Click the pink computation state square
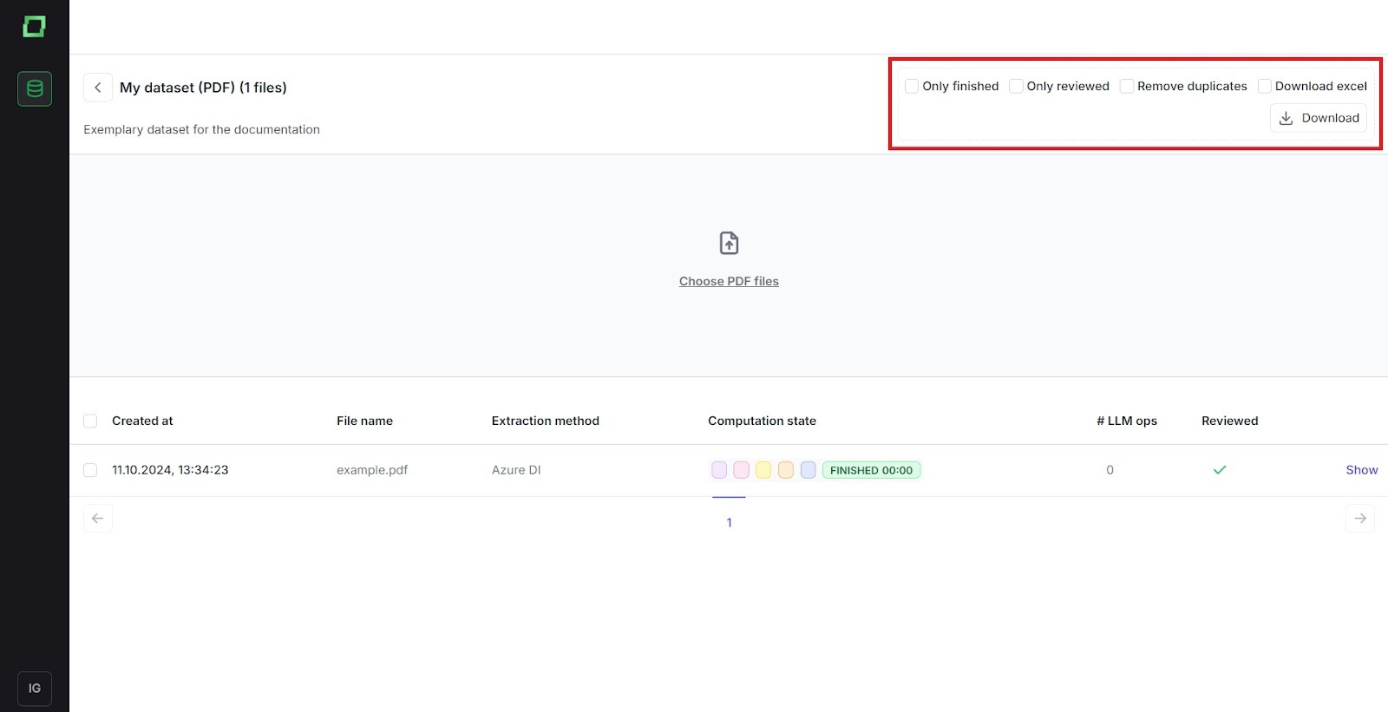1388x712 pixels. tap(742, 470)
